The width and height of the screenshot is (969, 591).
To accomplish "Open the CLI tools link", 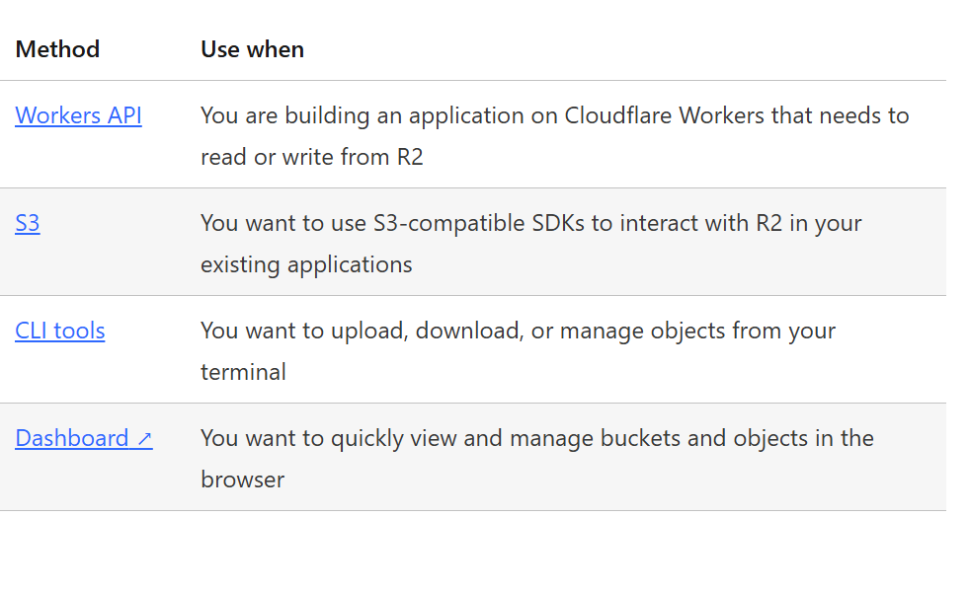I will [60, 331].
